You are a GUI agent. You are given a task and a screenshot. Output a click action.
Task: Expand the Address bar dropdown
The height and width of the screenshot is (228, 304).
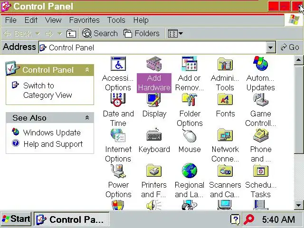(271, 47)
